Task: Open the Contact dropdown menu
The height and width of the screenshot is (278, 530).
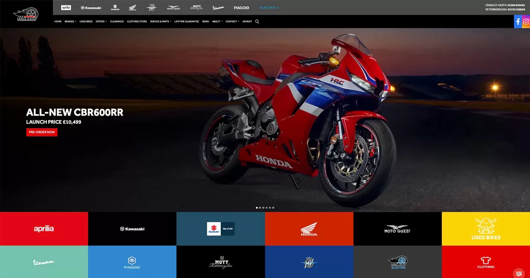Action: 232,22
